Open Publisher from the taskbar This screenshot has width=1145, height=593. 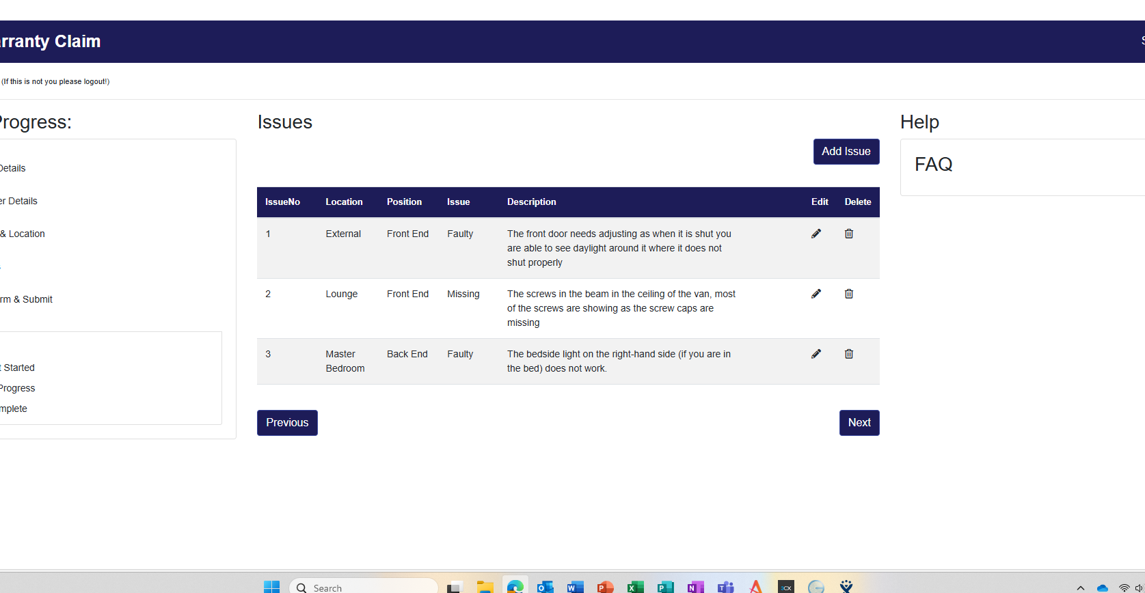tap(665, 587)
